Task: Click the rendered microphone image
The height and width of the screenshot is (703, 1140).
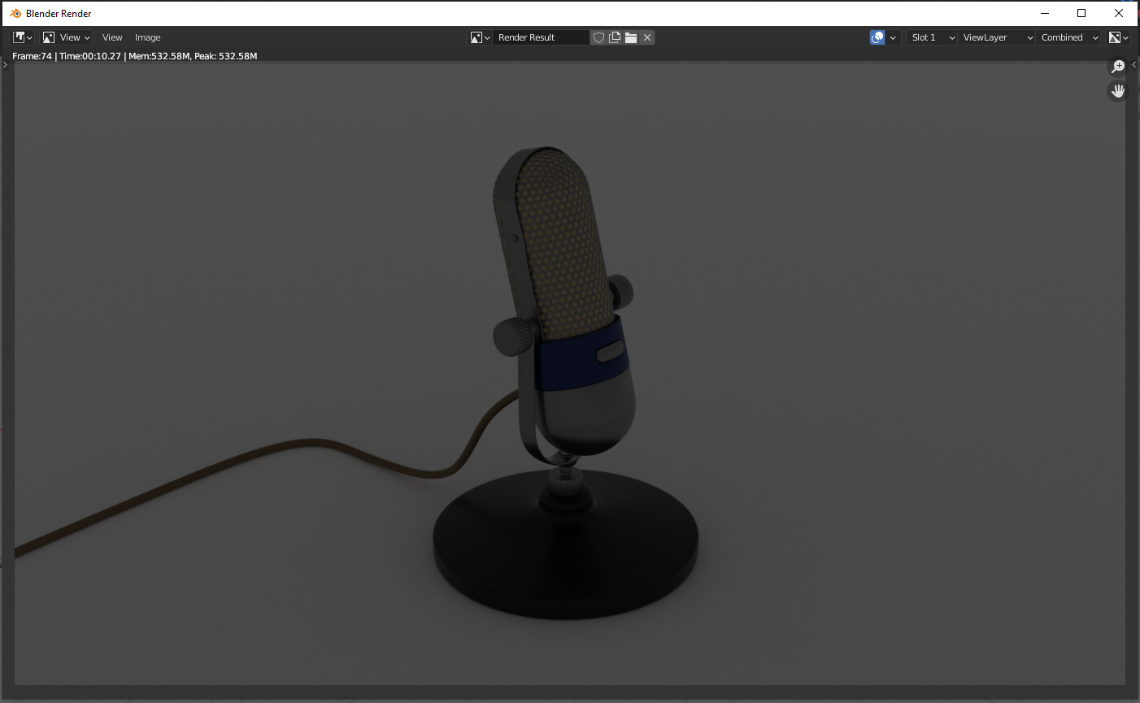Action: (570, 374)
